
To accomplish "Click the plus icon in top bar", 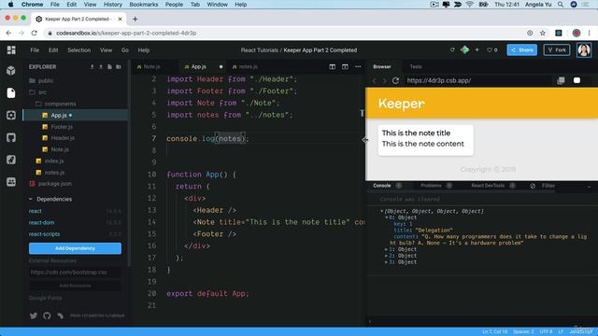I will [x=477, y=49].
